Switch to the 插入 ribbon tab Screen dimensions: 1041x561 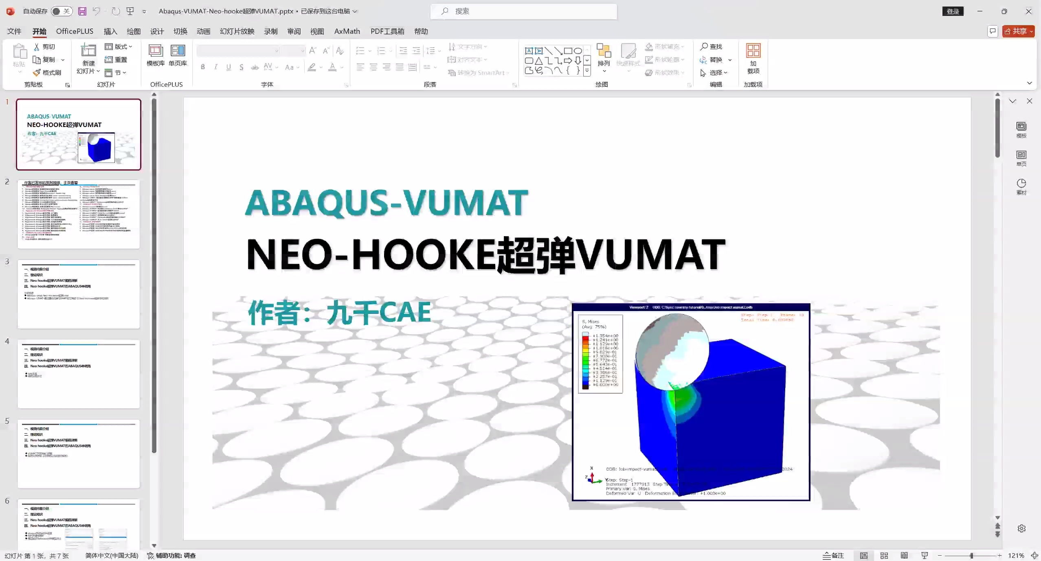pos(110,31)
